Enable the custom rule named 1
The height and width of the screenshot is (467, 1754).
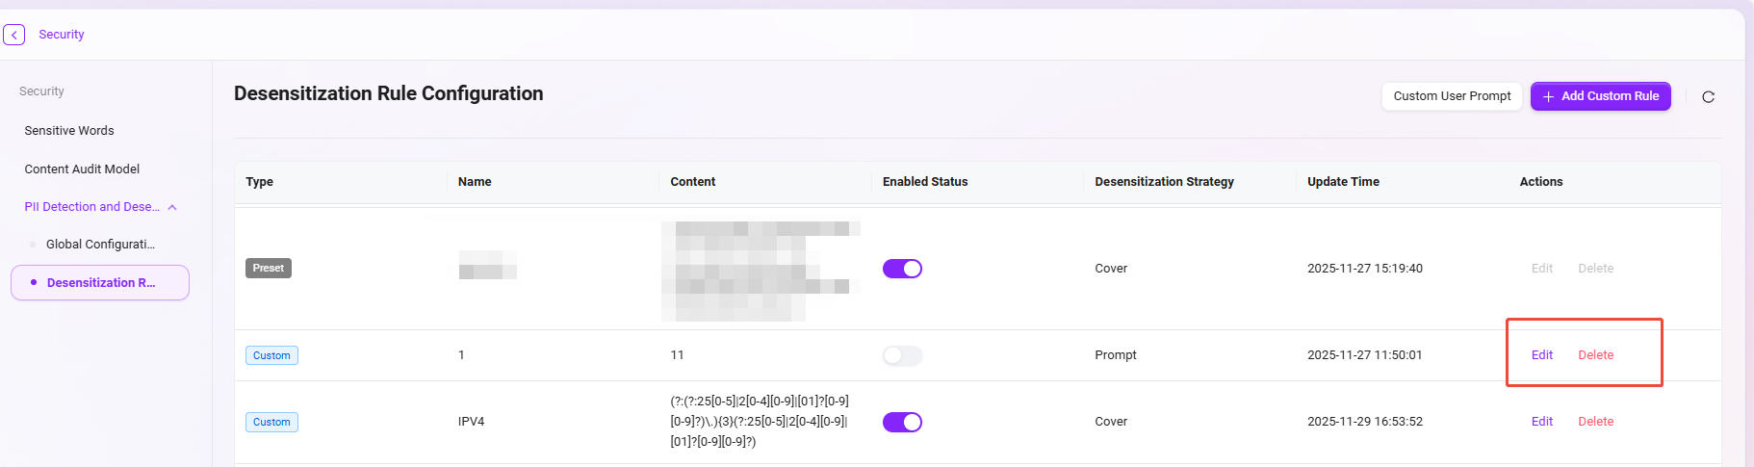[x=902, y=355]
